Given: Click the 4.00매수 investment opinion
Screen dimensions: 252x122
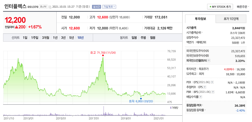Looking at the screenshot, I should (x=229, y=69).
